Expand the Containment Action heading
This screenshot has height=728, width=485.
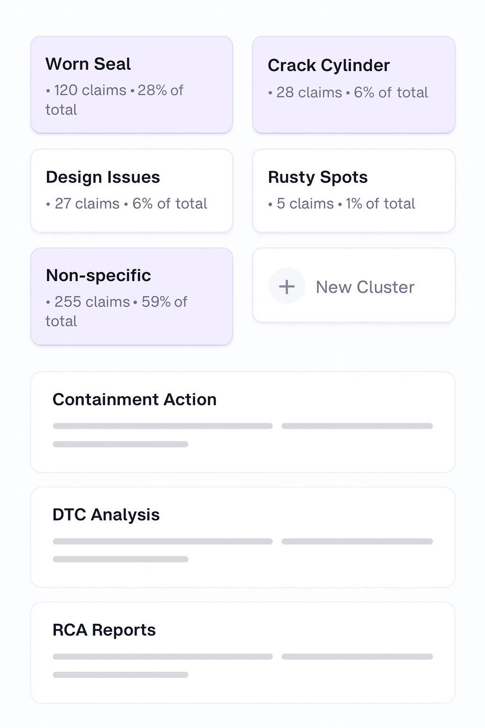(x=135, y=400)
